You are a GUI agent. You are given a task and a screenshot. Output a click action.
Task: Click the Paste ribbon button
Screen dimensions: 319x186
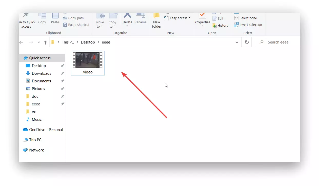click(55, 19)
